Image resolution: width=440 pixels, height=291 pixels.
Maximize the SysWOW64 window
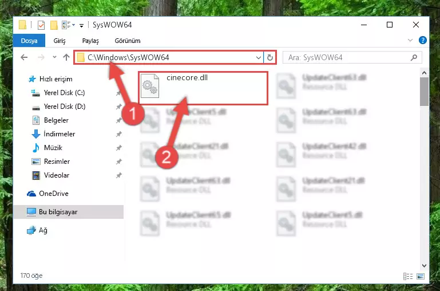coord(390,25)
